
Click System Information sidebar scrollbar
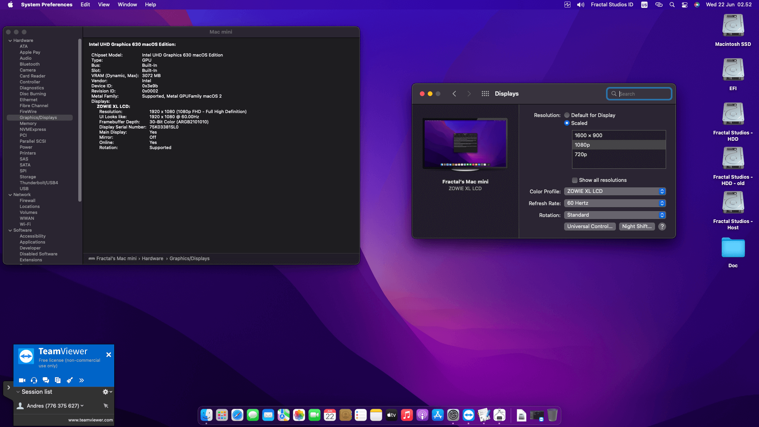pos(80,120)
